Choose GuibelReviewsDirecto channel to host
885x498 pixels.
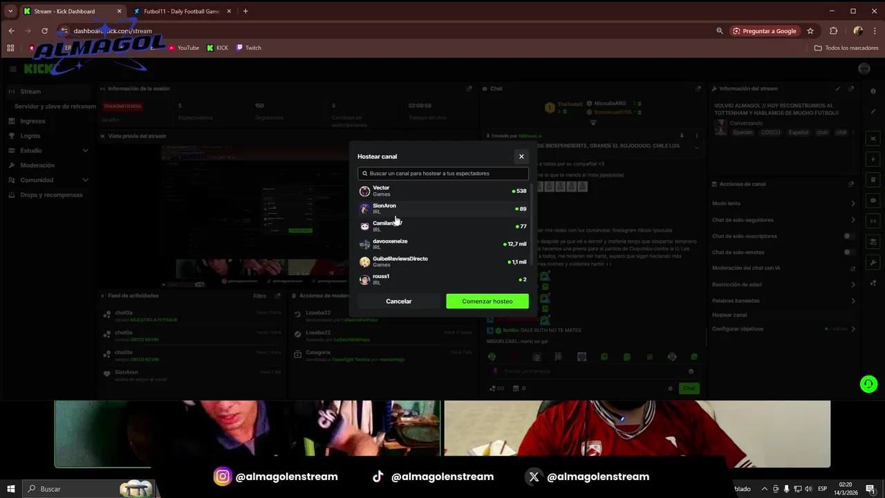pos(443,261)
